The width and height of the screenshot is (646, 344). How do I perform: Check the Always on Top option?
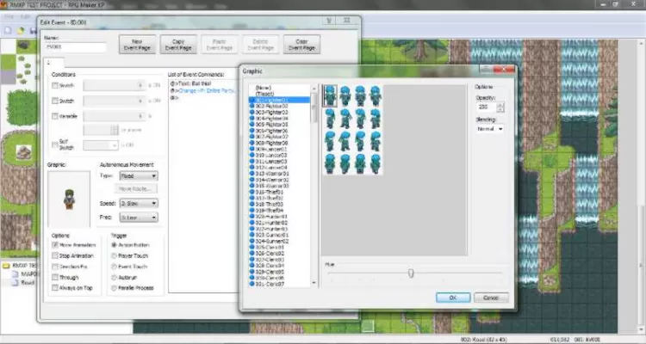pos(56,289)
